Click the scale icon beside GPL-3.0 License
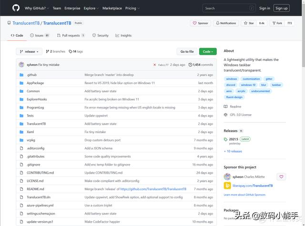 point(225,115)
